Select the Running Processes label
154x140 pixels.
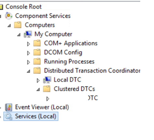tap(69, 62)
